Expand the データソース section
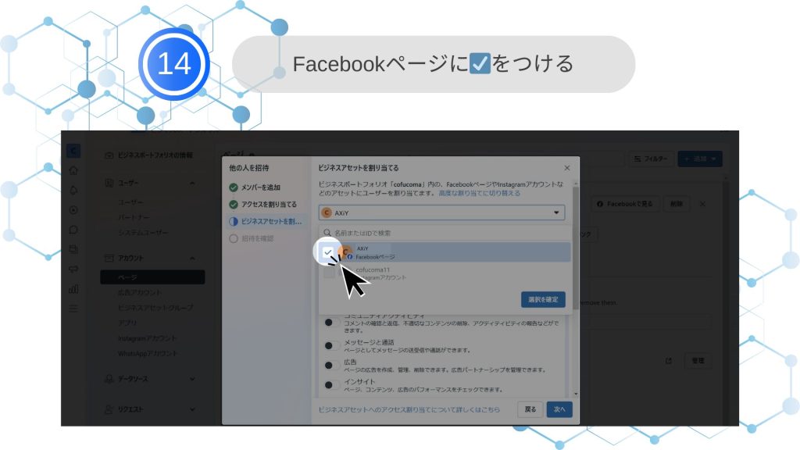This screenshot has width=800, height=450. pos(193,379)
